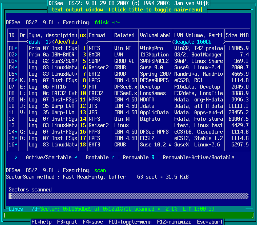The height and width of the screenshot is (225, 257).
Task: Select F10=toggle-menu in the footer
Action: [130, 222]
